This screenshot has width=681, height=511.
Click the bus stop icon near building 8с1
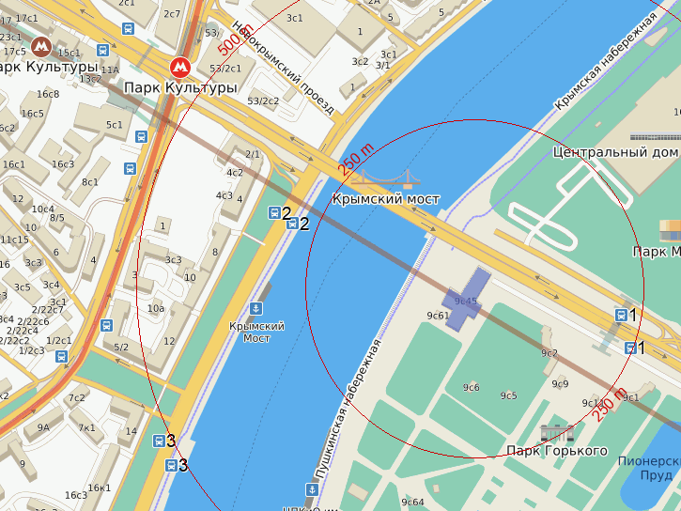[130, 168]
